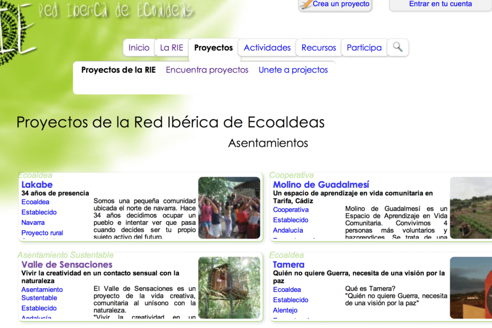Open Unete a projectos submenu link
Image resolution: width=492 pixels, height=328 pixels.
pos(293,70)
